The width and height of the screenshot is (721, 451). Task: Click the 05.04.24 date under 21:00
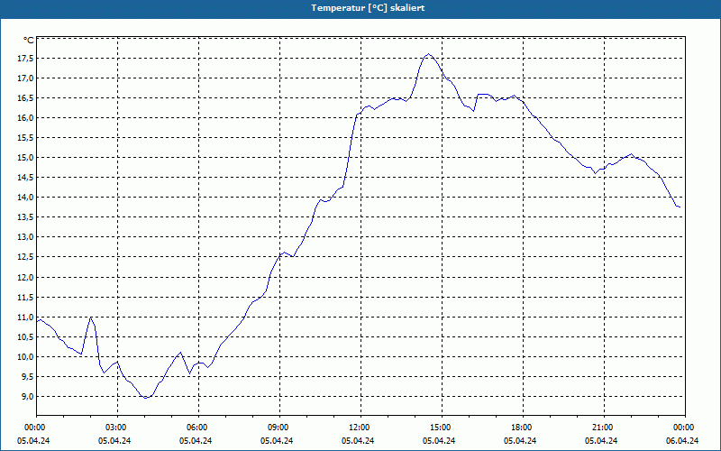click(x=601, y=440)
